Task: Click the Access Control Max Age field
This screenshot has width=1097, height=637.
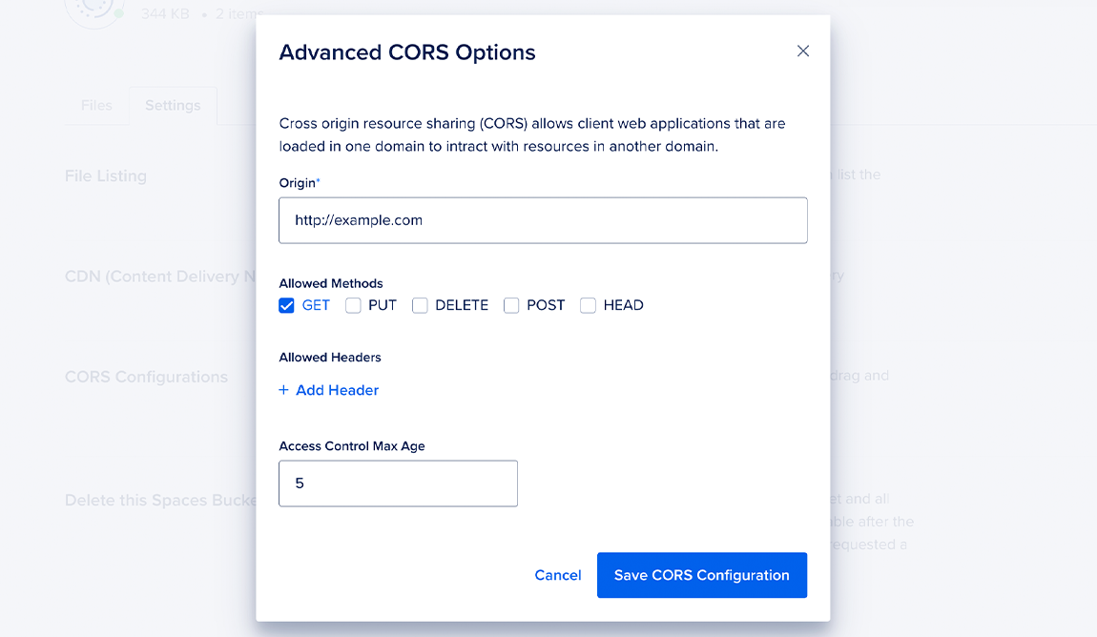Action: (x=398, y=483)
